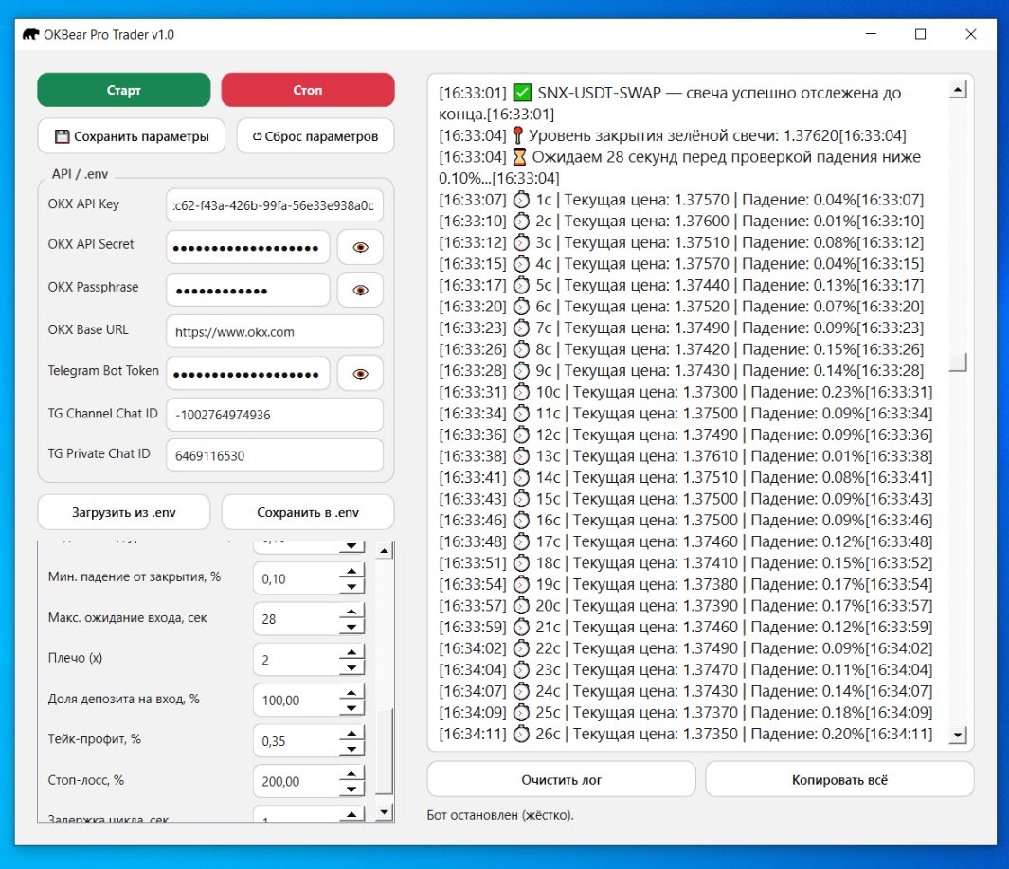Click the Загрузить из .env button
Viewport: 1009px width, 869px height.
tap(124, 512)
